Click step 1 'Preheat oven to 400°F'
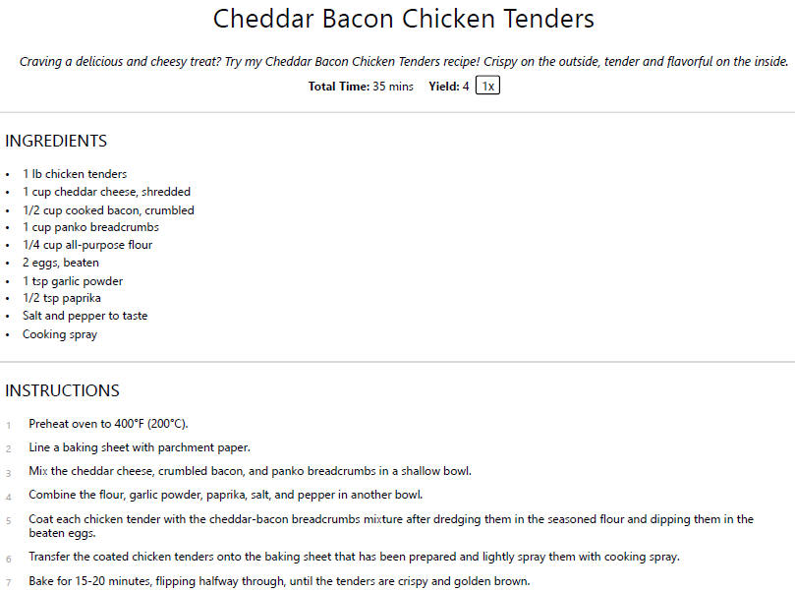795x592 pixels. pyautogui.click(x=108, y=424)
